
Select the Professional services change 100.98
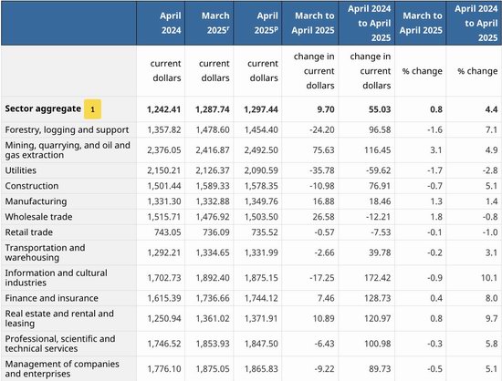(x=378, y=344)
